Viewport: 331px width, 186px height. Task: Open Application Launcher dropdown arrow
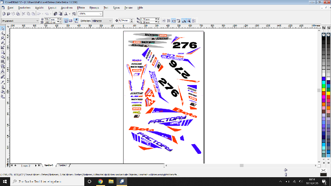(x=70, y=14)
